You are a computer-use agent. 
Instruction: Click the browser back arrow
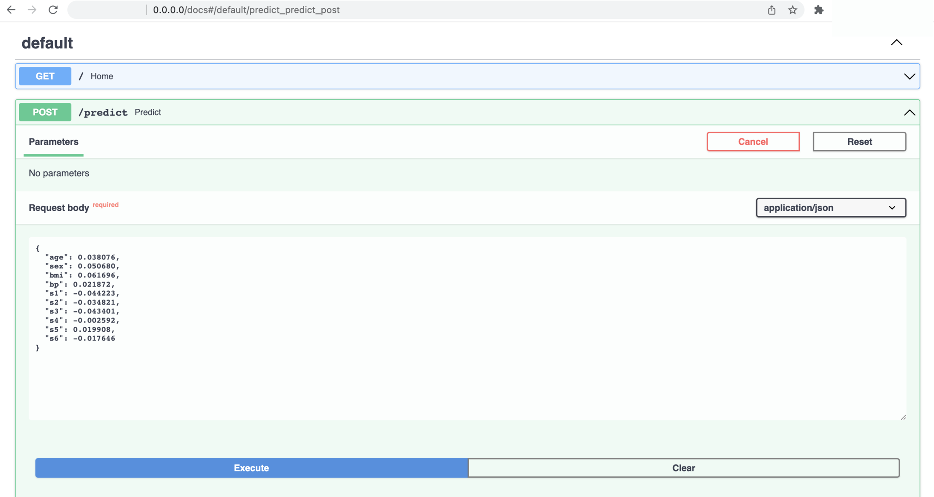pyautogui.click(x=11, y=10)
